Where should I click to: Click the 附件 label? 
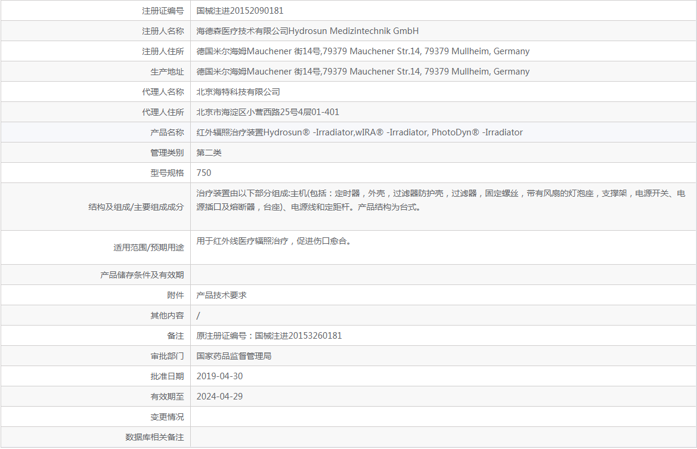(175, 295)
